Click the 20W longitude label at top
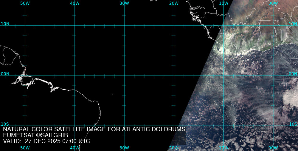298x151 pixels. pyautogui.click(x=174, y=3)
